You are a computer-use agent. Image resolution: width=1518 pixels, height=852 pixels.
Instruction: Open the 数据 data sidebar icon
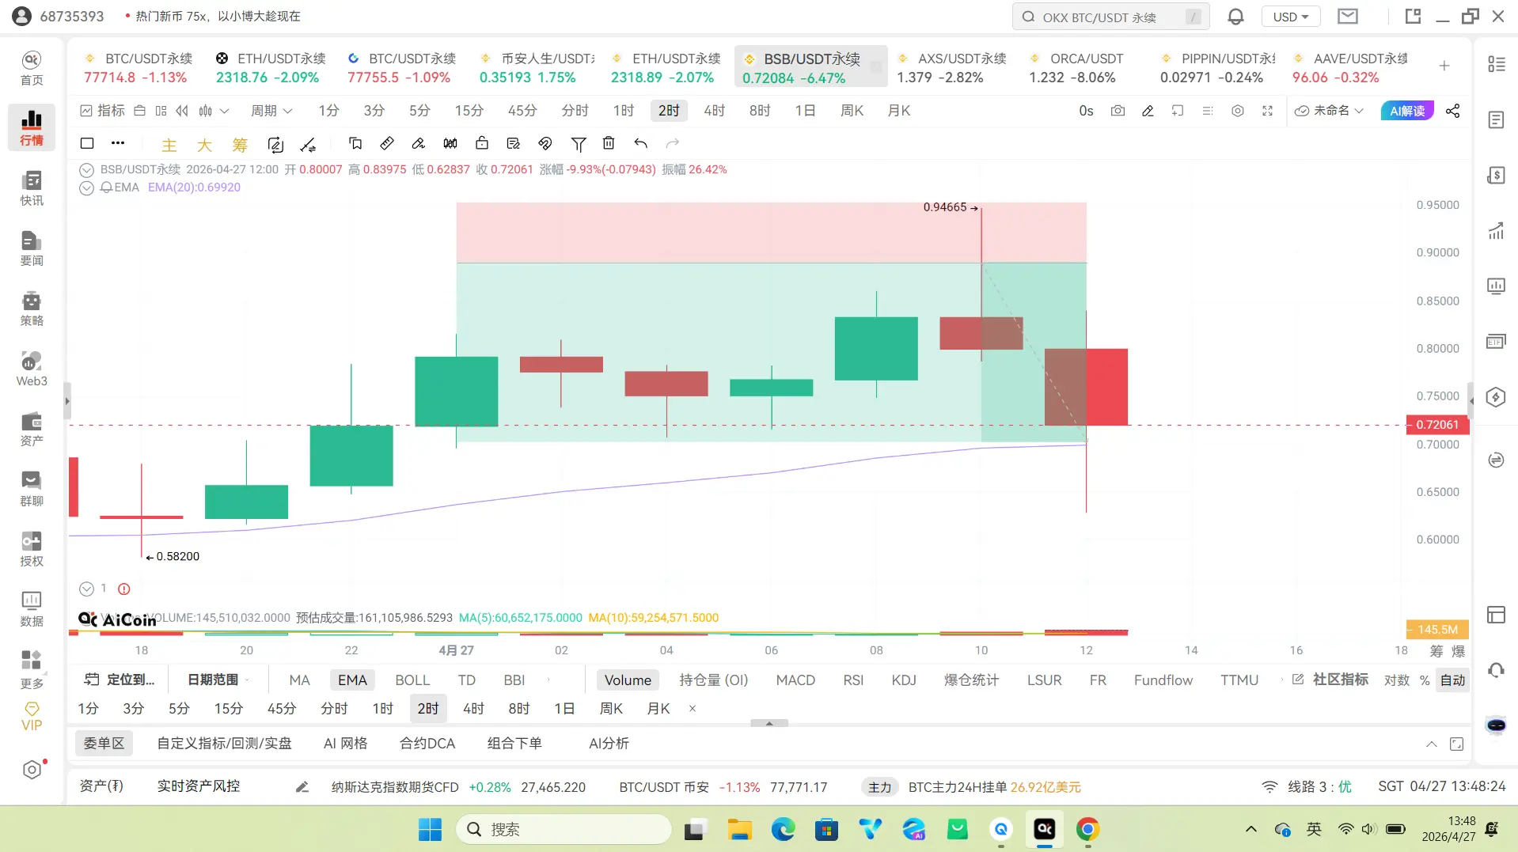pos(32,609)
